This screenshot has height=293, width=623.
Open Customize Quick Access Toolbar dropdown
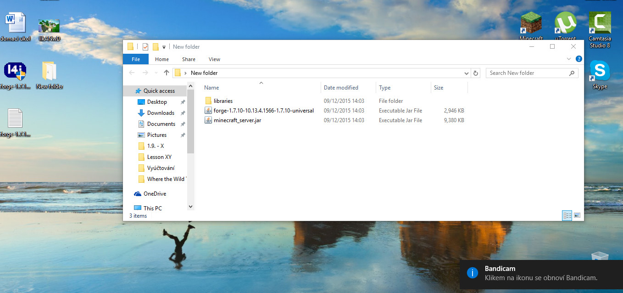click(164, 47)
